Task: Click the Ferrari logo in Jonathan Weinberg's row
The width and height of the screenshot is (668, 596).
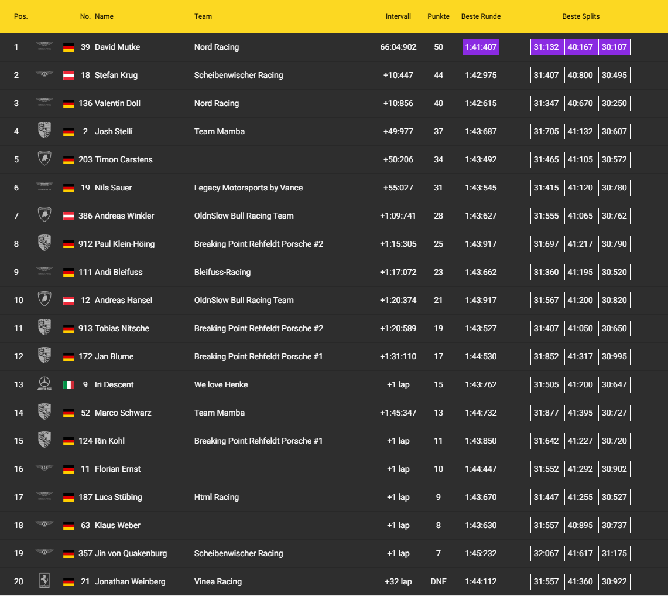Action: point(44,581)
